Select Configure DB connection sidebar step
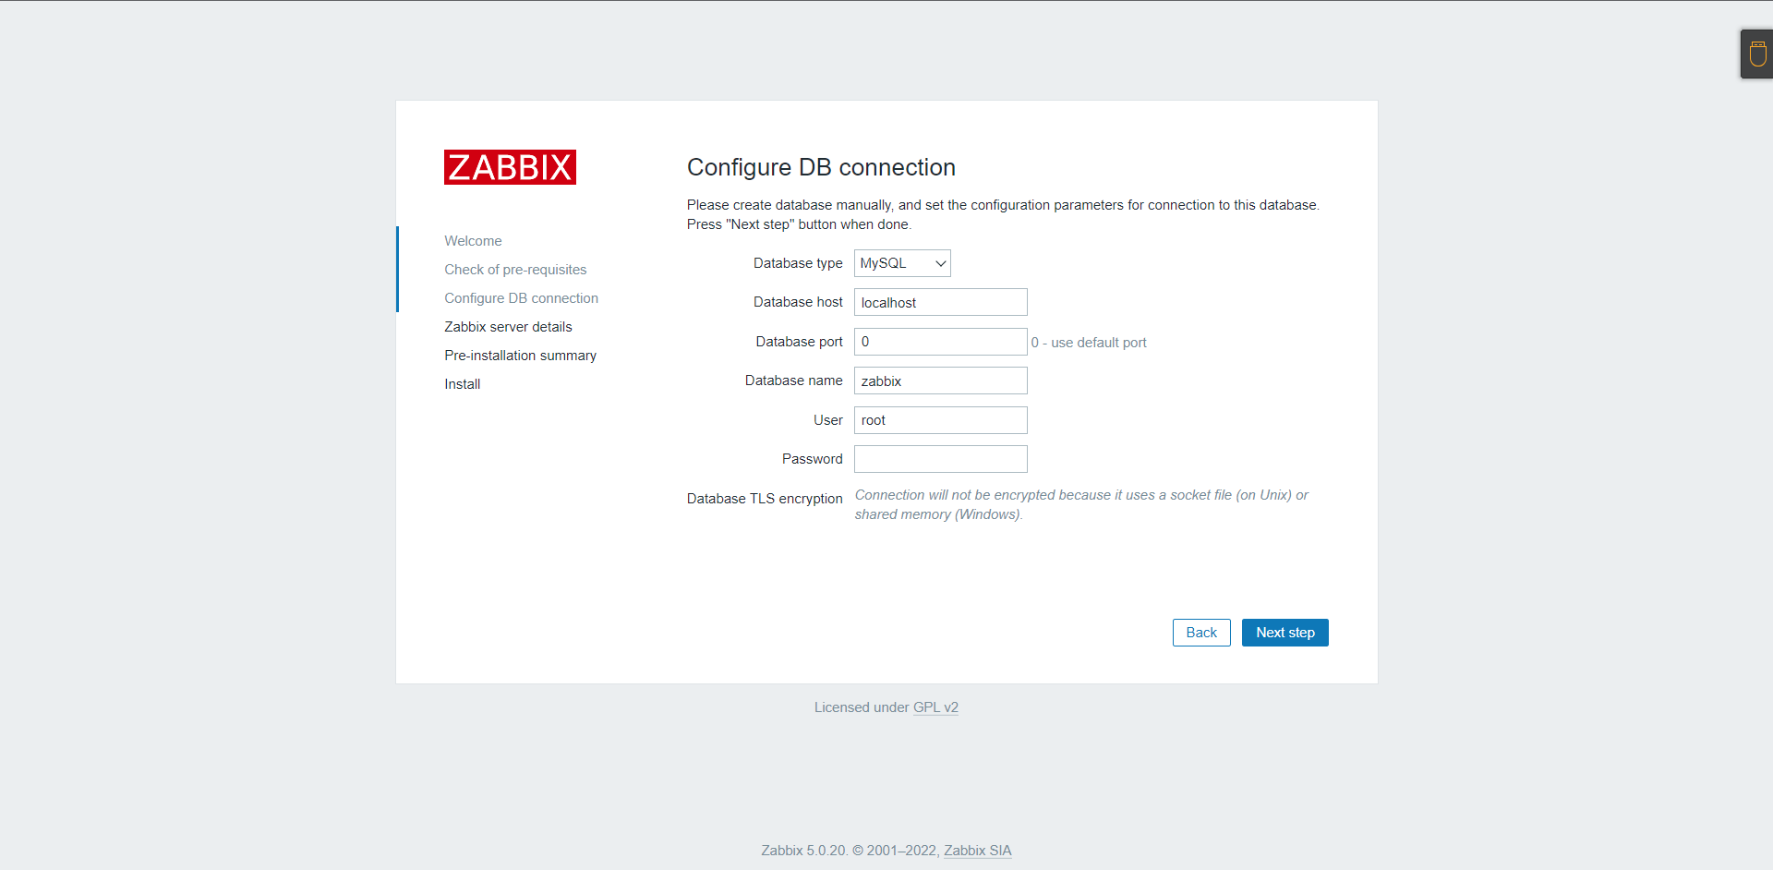 click(521, 298)
